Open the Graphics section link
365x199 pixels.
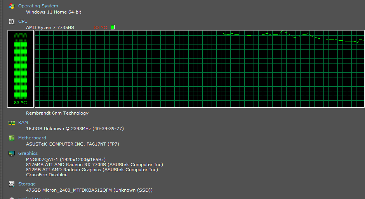click(28, 153)
